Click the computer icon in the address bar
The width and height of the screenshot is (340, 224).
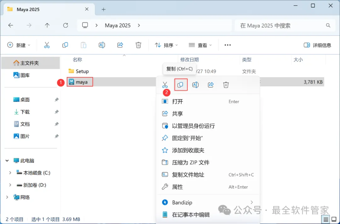pyautogui.click(x=85, y=25)
